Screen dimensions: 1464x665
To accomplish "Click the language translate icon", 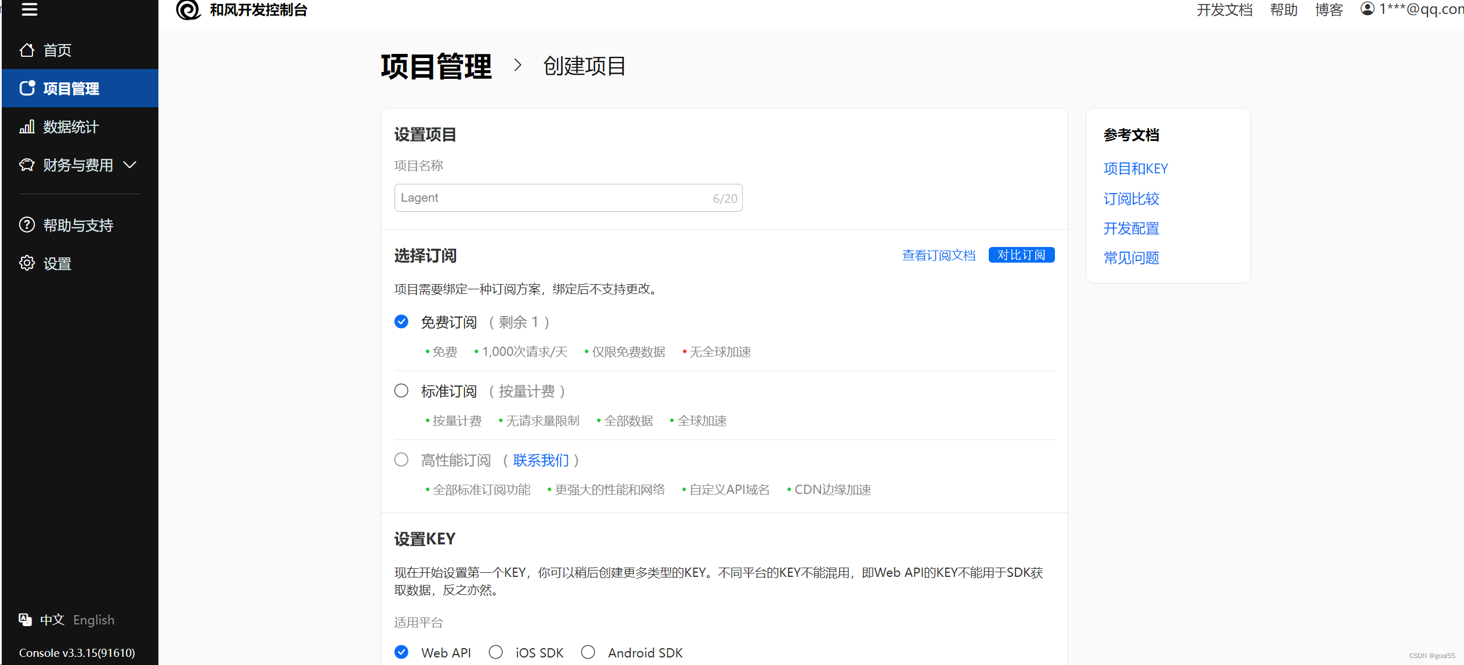I will coord(25,619).
